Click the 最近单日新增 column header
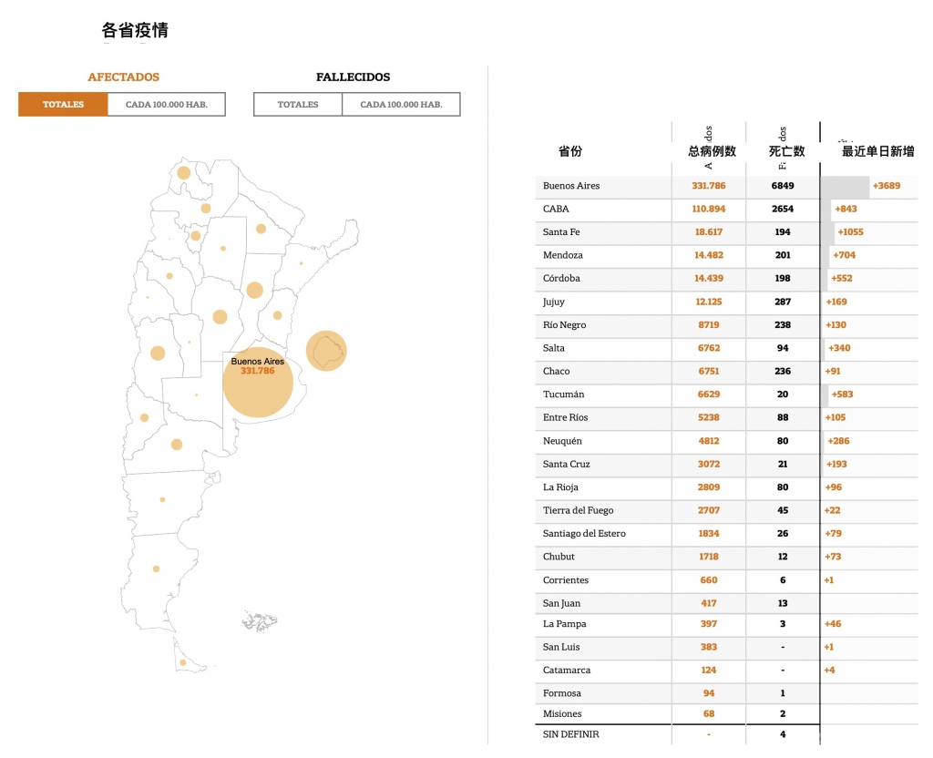Screen dimensions: 933x758 coord(877,151)
